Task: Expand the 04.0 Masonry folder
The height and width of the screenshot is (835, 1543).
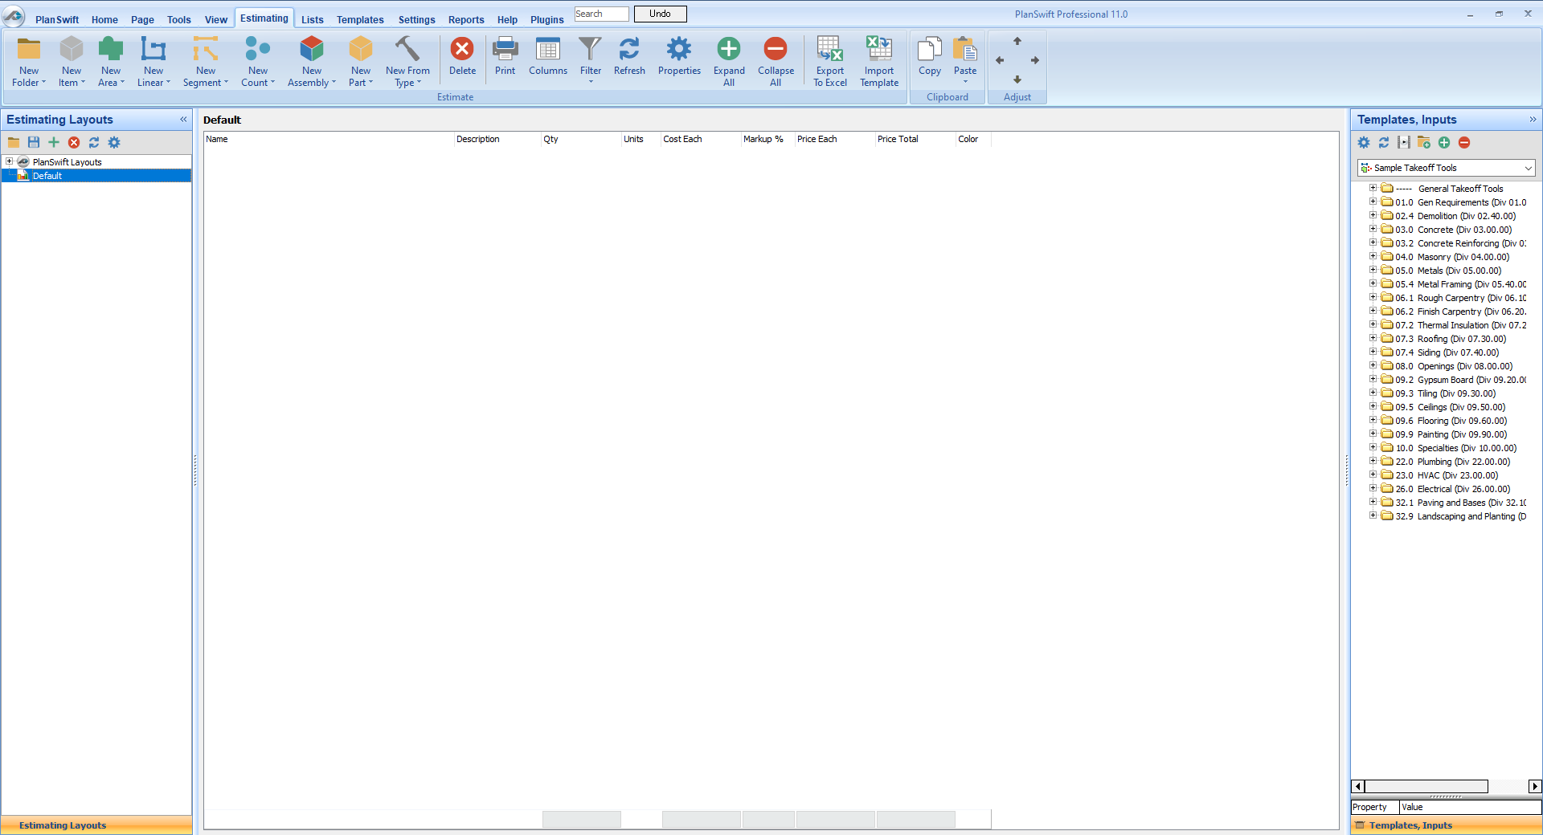Action: pos(1373,257)
